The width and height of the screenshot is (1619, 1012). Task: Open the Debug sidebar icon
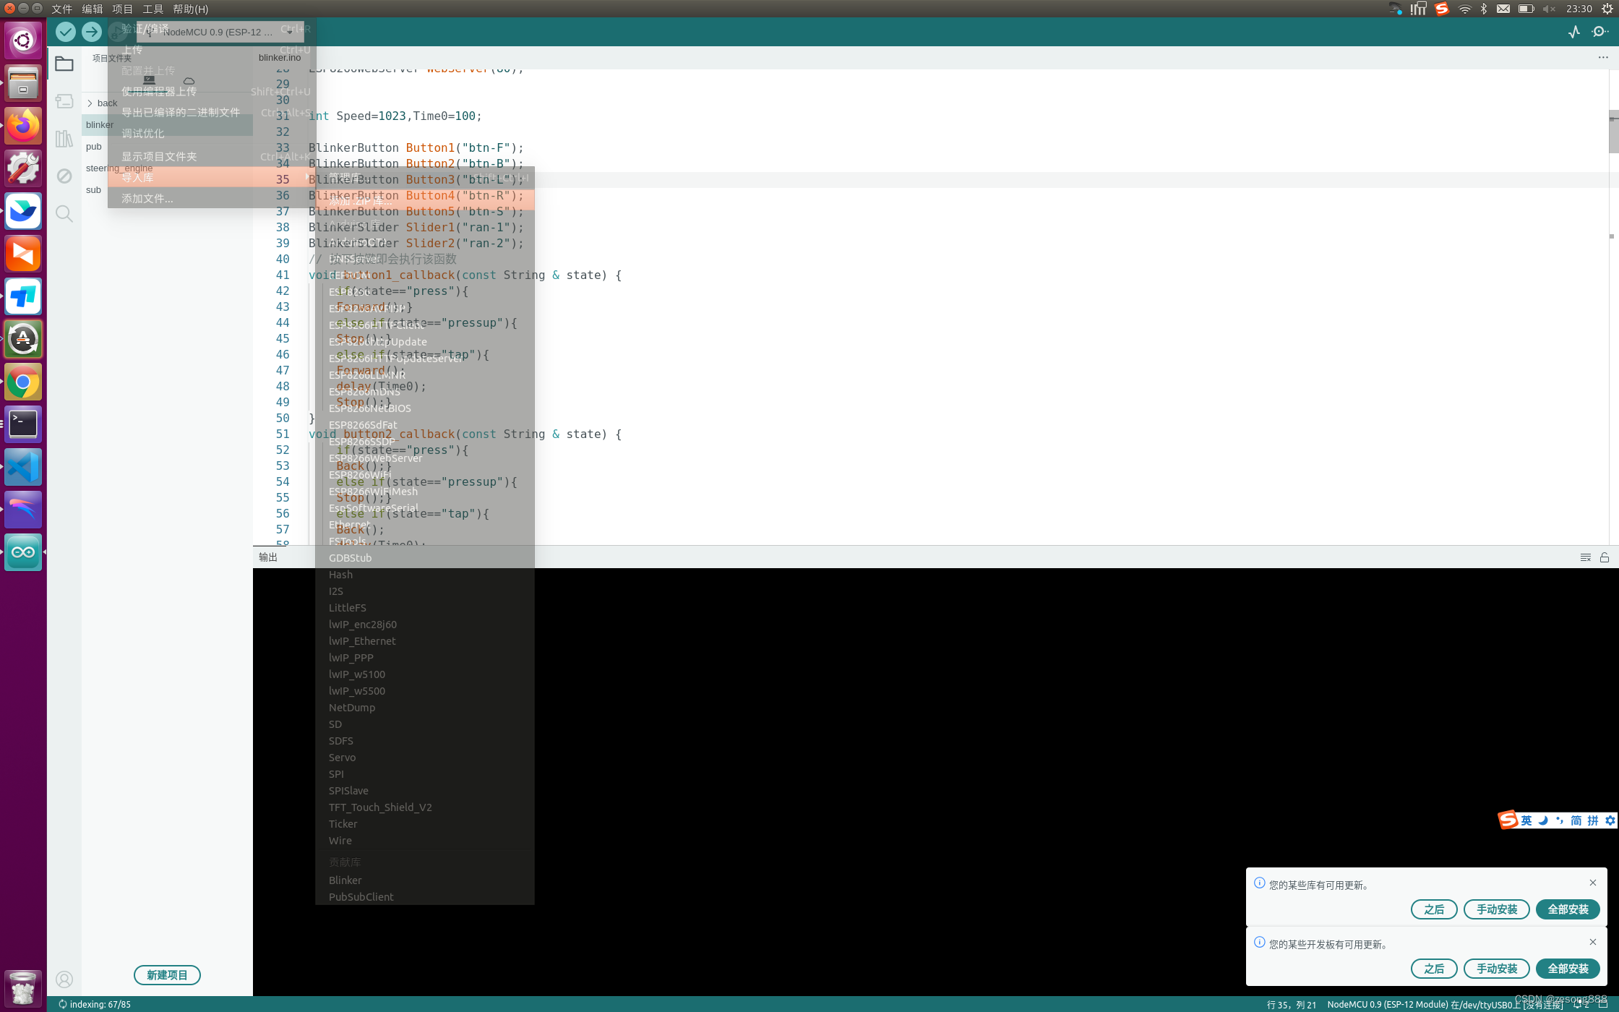tap(64, 176)
